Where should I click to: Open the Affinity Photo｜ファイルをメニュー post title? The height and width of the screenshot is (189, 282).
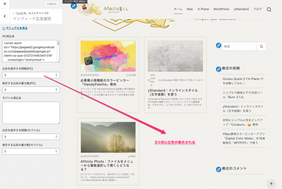click(x=107, y=165)
